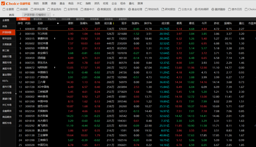
Task: Open 债券中介 toolbar shortcut
Action: [x=87, y=10]
